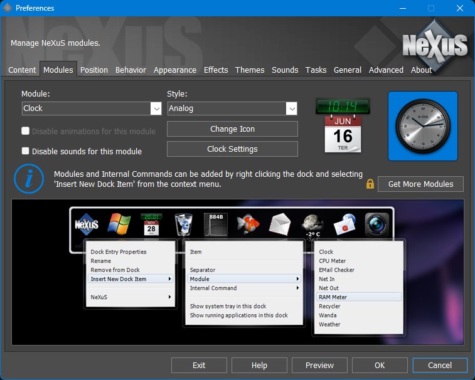Image resolution: width=475 pixels, height=380 pixels.
Task: Select Wanda in module list
Action: point(359,315)
